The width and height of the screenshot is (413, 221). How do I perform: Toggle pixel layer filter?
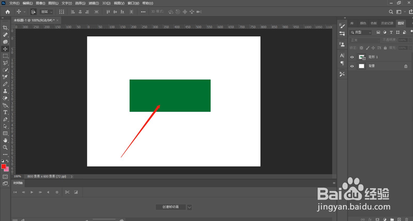pyautogui.click(x=378, y=32)
